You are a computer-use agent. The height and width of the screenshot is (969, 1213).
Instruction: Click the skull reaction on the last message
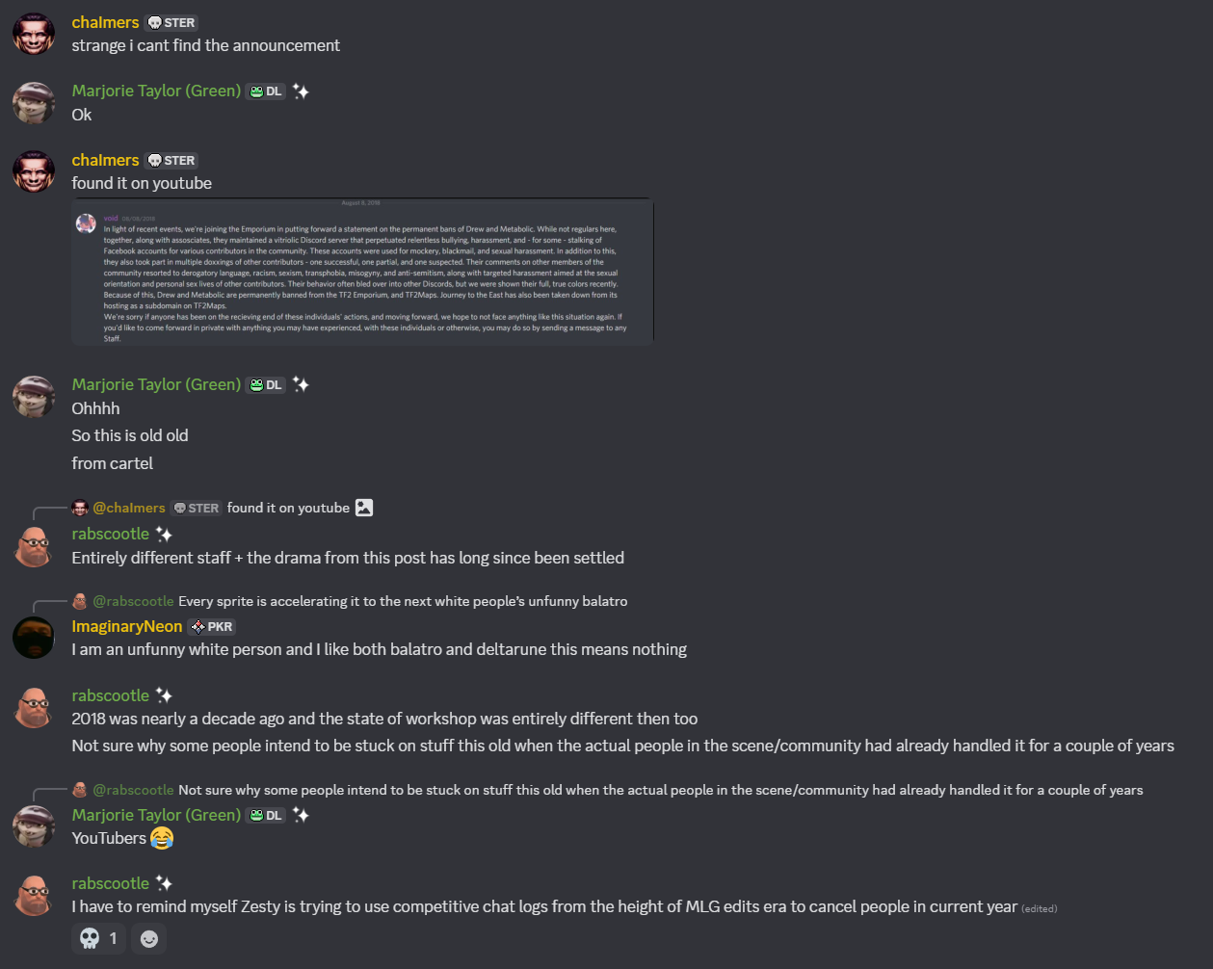[x=99, y=938]
